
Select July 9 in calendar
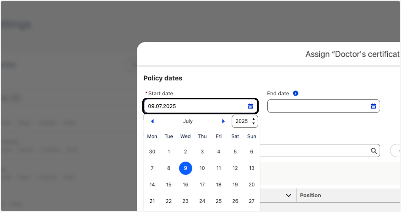tap(185, 168)
